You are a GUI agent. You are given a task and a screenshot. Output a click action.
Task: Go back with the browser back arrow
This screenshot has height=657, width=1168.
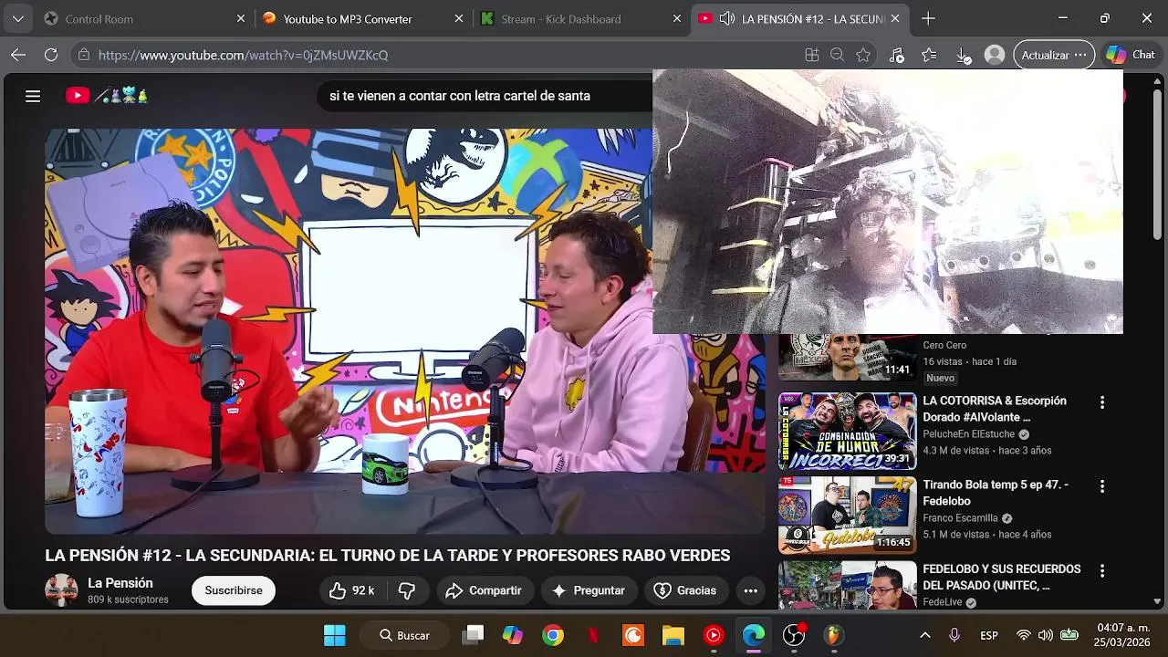[18, 55]
